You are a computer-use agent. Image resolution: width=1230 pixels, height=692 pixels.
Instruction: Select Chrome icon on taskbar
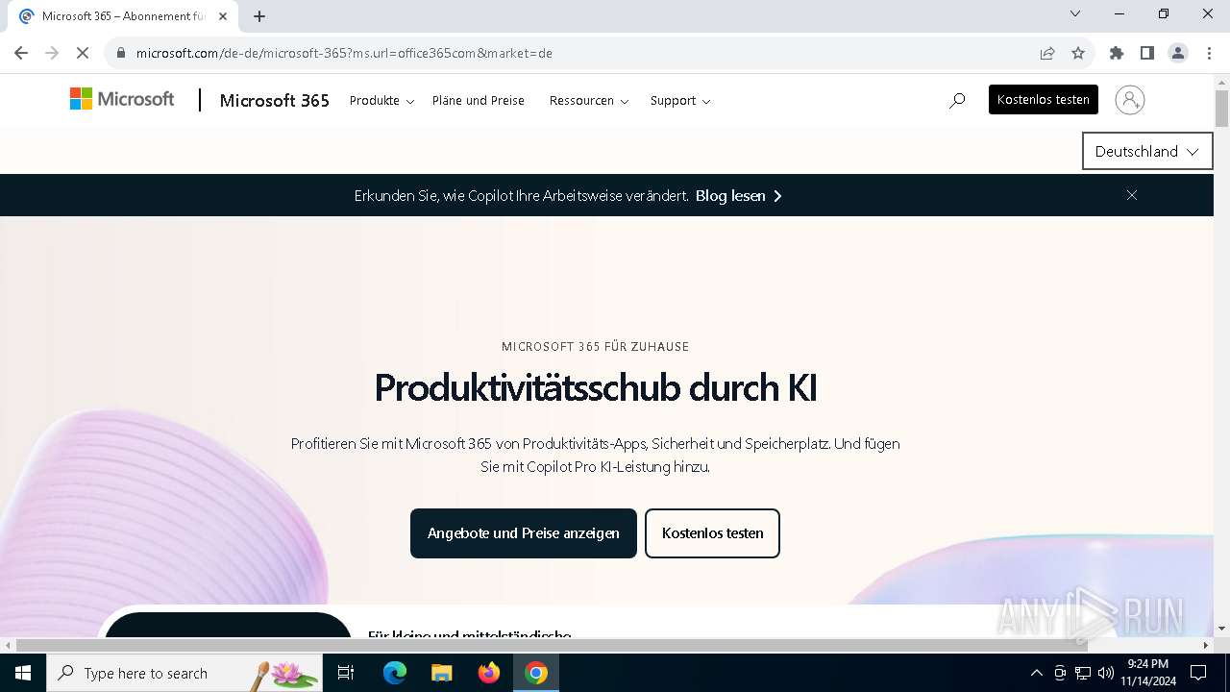click(x=536, y=673)
